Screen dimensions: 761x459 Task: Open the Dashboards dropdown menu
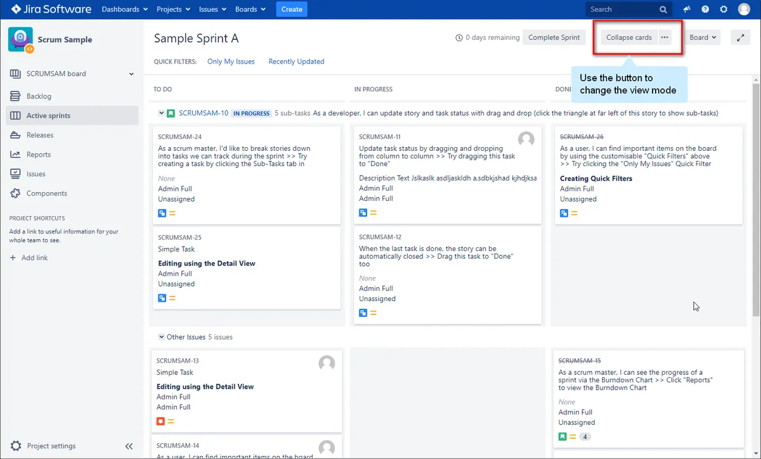pyautogui.click(x=124, y=10)
